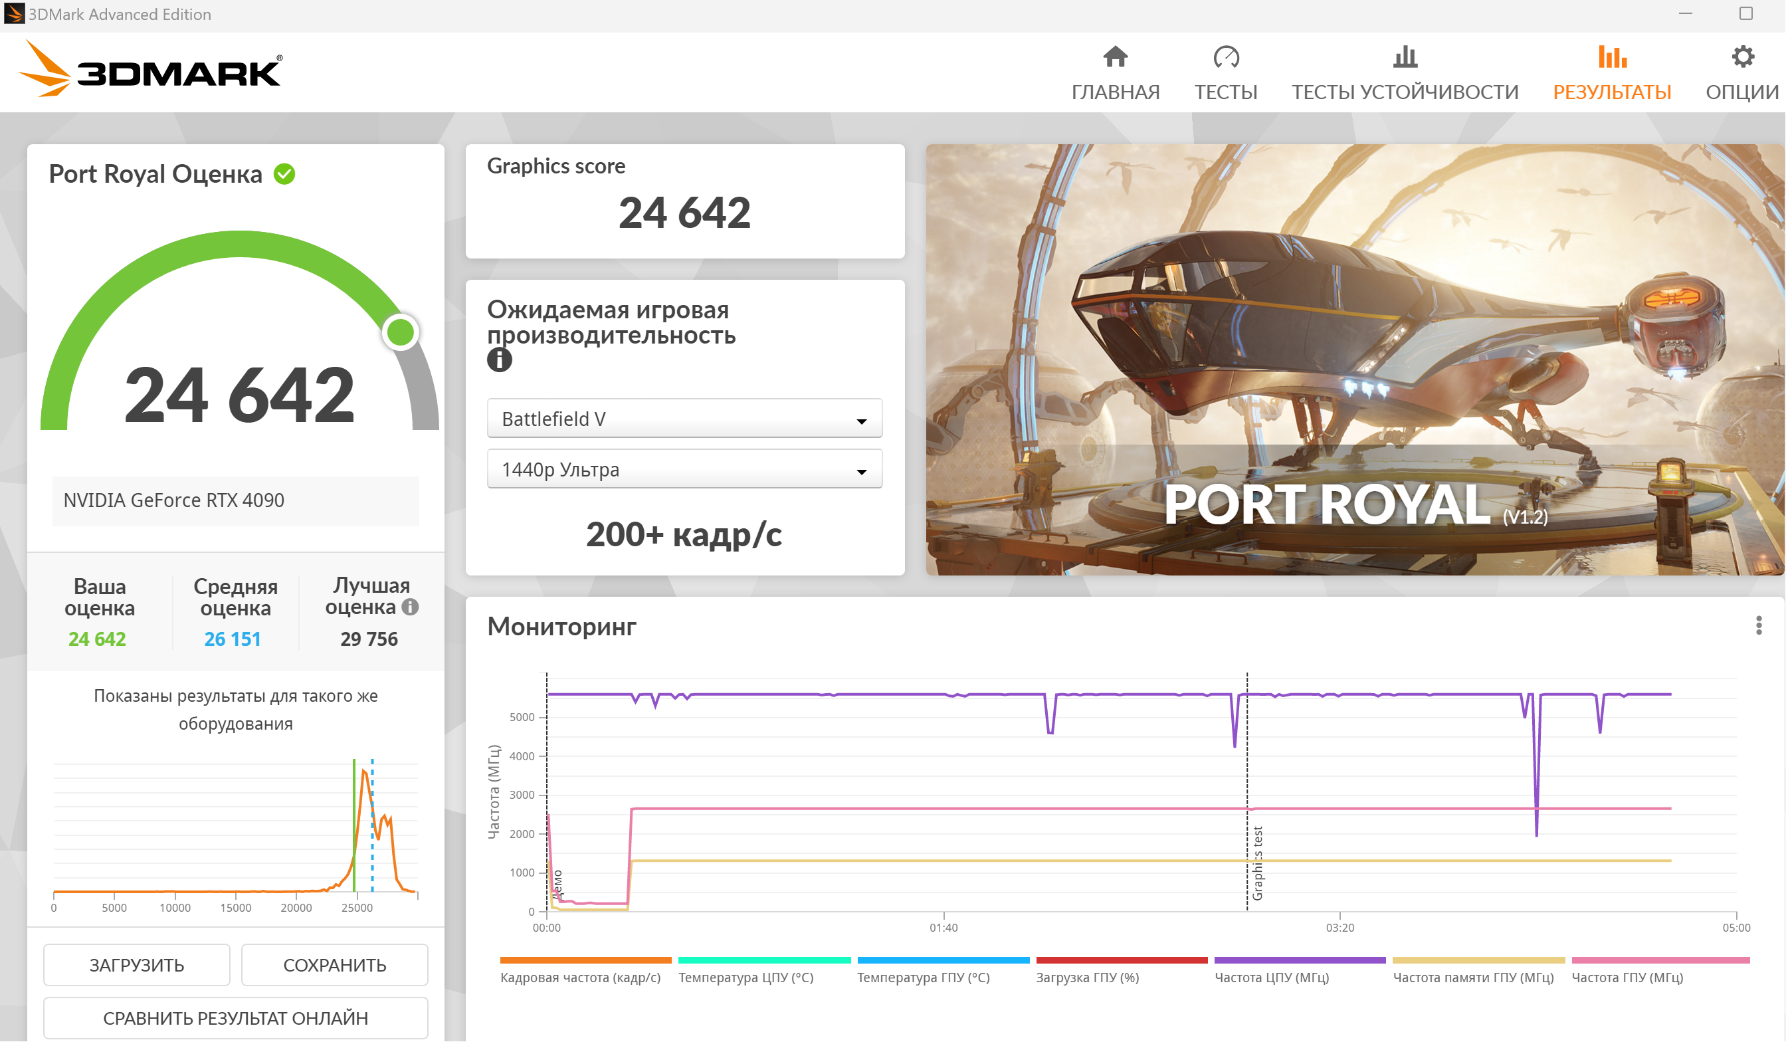Click the Port Royal preview image
The height and width of the screenshot is (1042, 1786).
pos(1353,360)
